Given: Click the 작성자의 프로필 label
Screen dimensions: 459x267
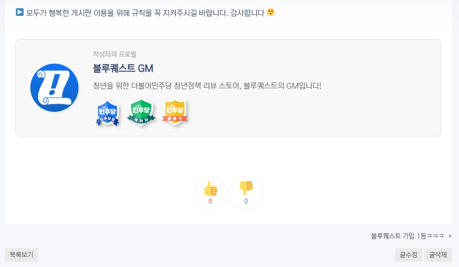Looking at the screenshot, I should (x=115, y=54).
